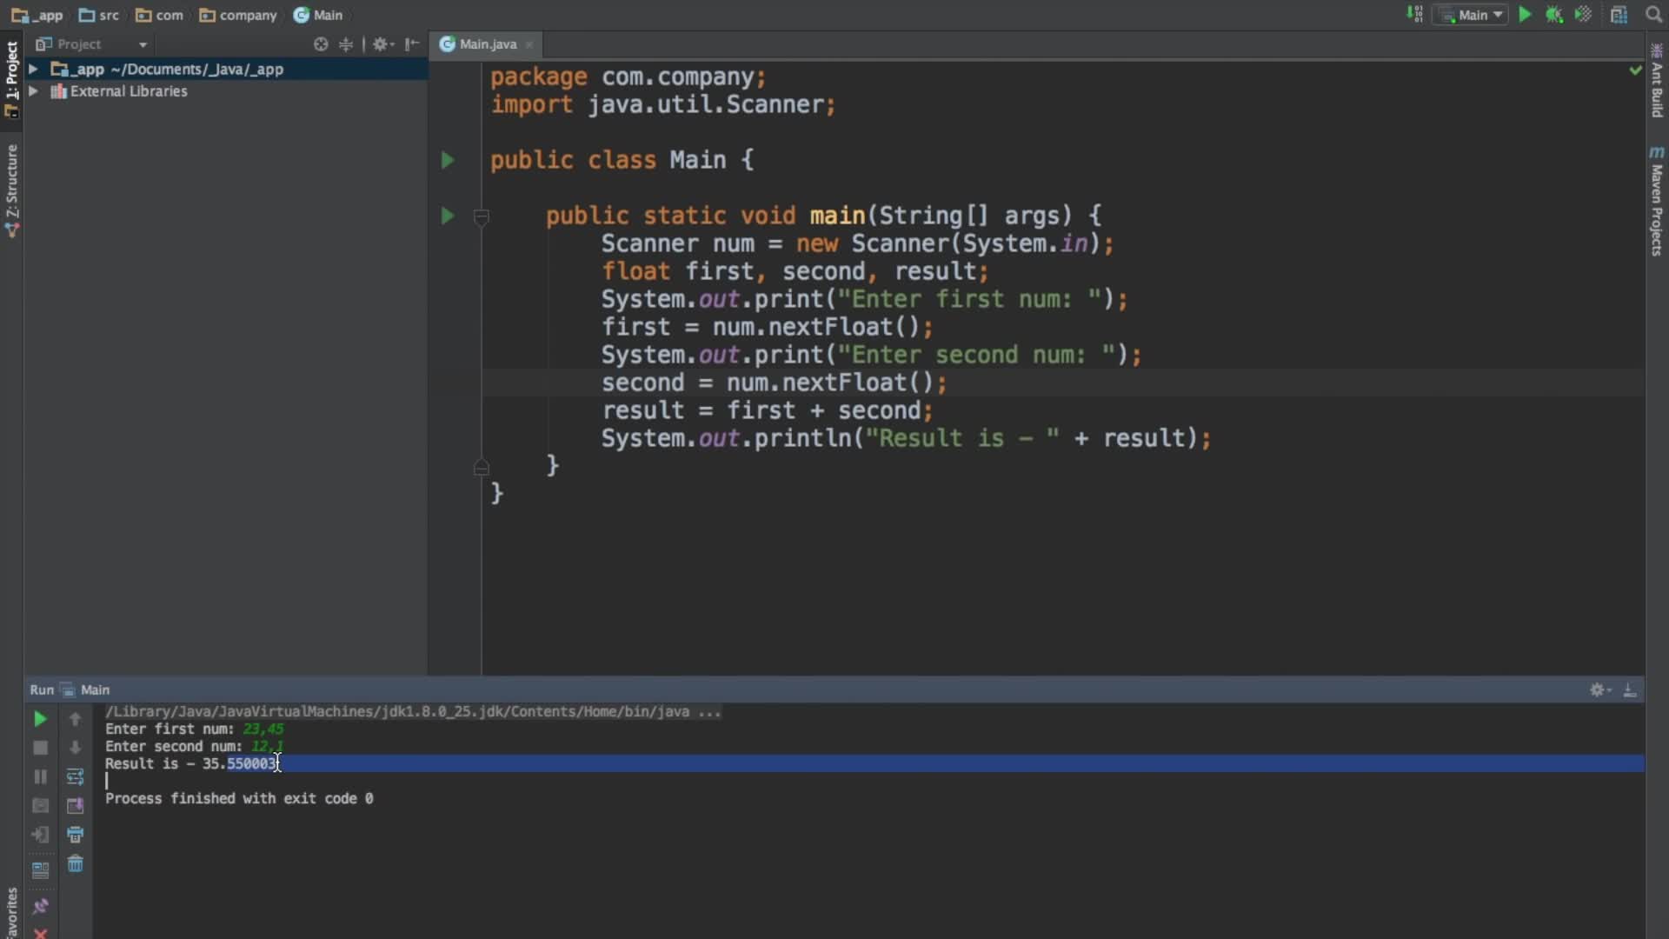The image size is (1669, 939).
Task: Run Main with coverage icon
Action: pyautogui.click(x=1584, y=15)
